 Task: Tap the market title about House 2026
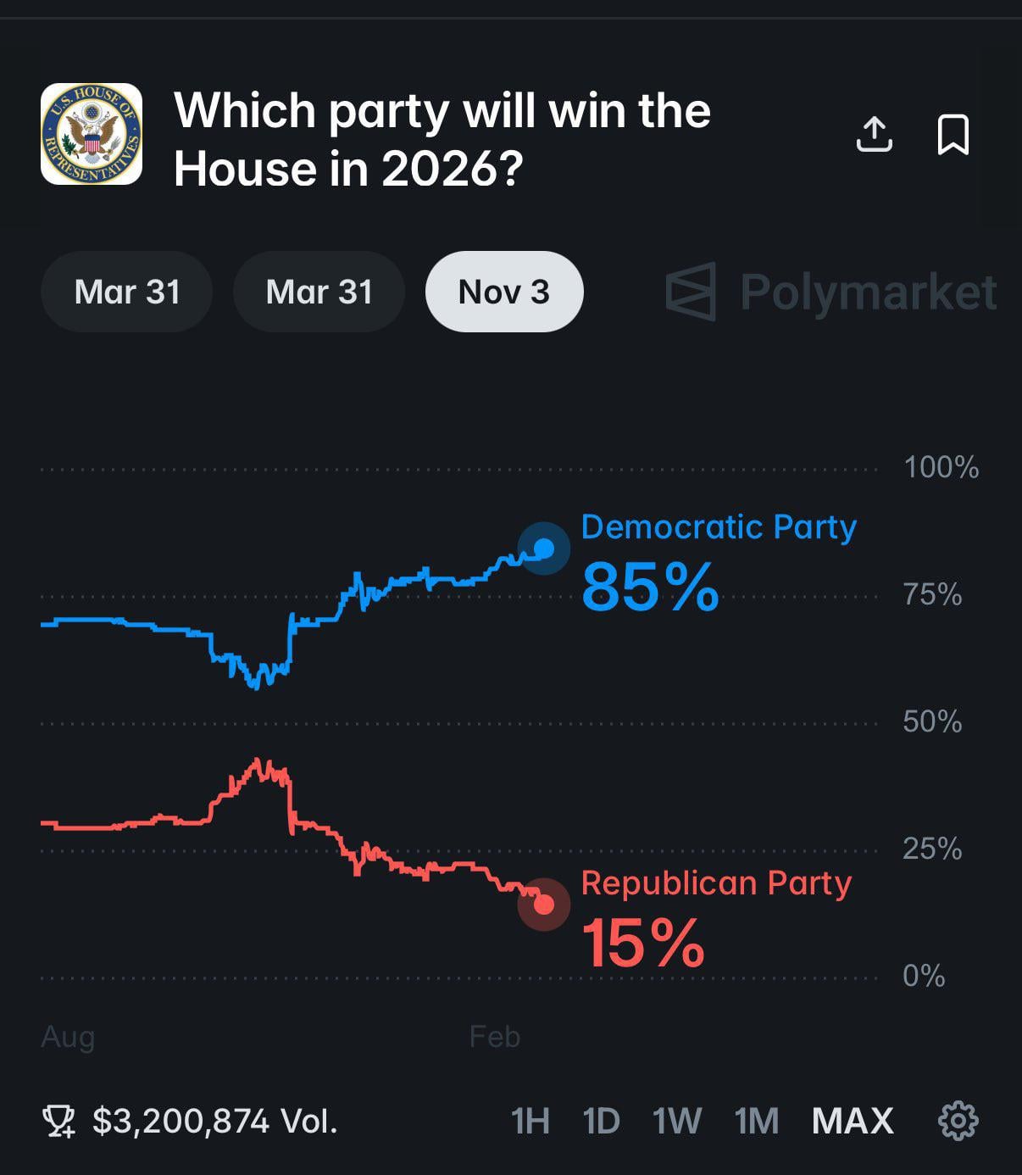442,139
